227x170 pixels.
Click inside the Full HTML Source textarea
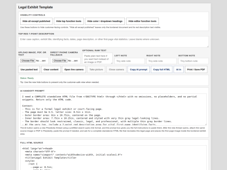113,158
